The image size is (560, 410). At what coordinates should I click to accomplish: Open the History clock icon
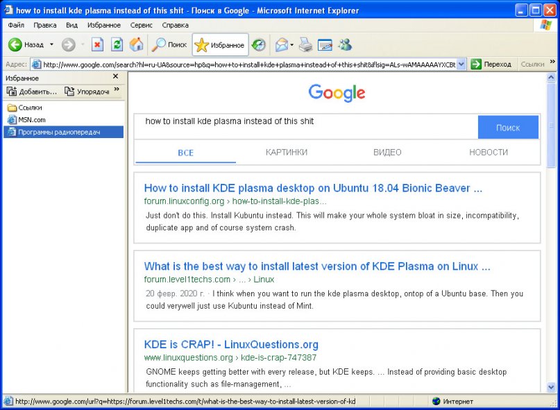tap(259, 44)
